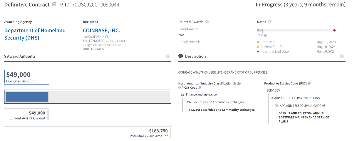Click the green Start Date dot on timeline
Image resolution: width=352 pixels, height=141 pixels.
(x=258, y=30)
